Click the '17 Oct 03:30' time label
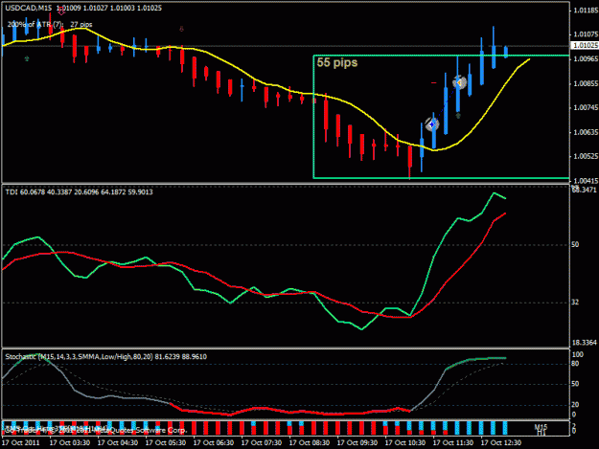The image size is (599, 449). pos(70,442)
